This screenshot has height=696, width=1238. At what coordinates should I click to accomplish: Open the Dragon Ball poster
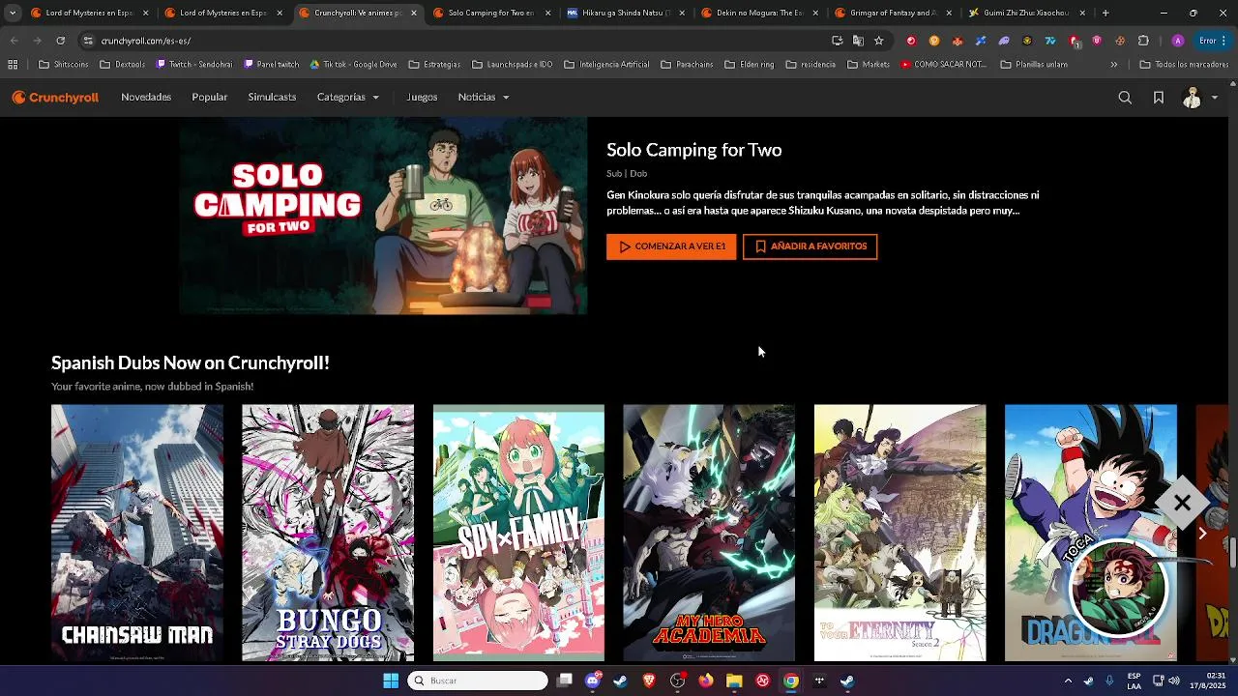(x=1090, y=533)
